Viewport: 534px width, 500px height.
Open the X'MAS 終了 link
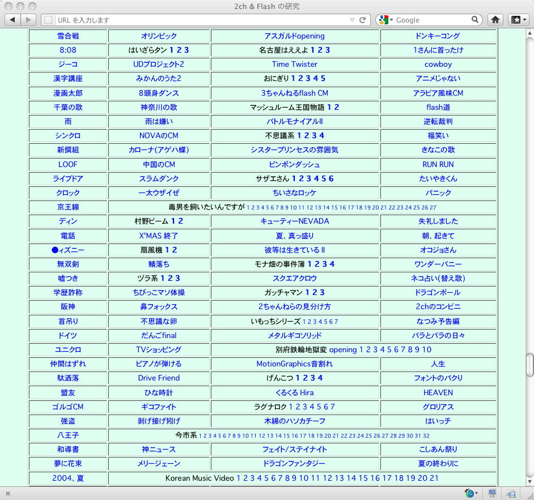(x=159, y=236)
